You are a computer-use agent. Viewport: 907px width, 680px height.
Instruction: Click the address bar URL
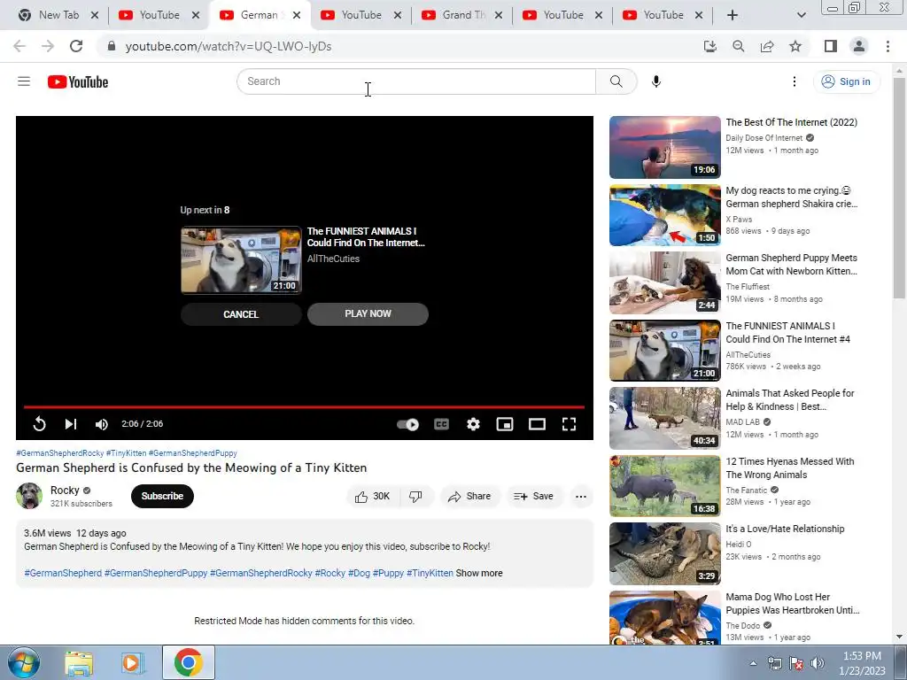(229, 46)
